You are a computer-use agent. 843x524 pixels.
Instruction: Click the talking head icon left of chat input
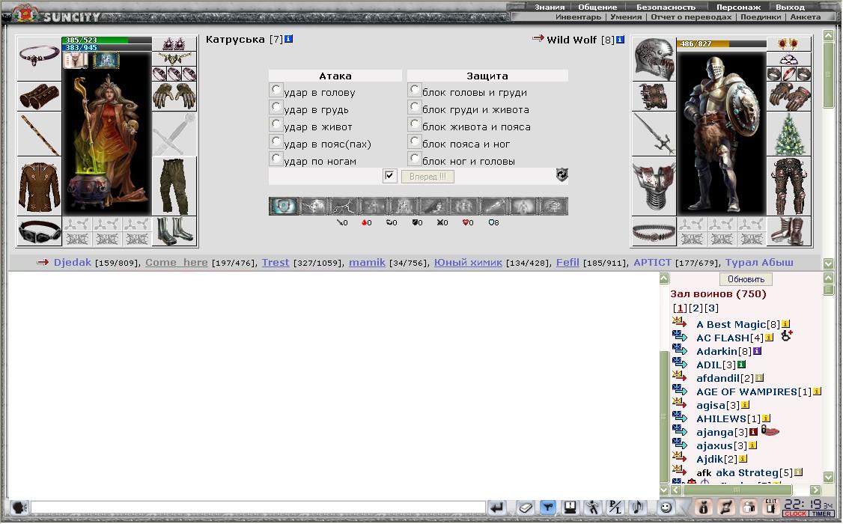[19, 507]
